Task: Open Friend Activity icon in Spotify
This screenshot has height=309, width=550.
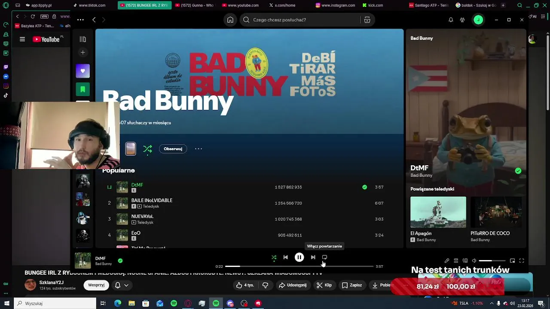Action: [x=462, y=20]
